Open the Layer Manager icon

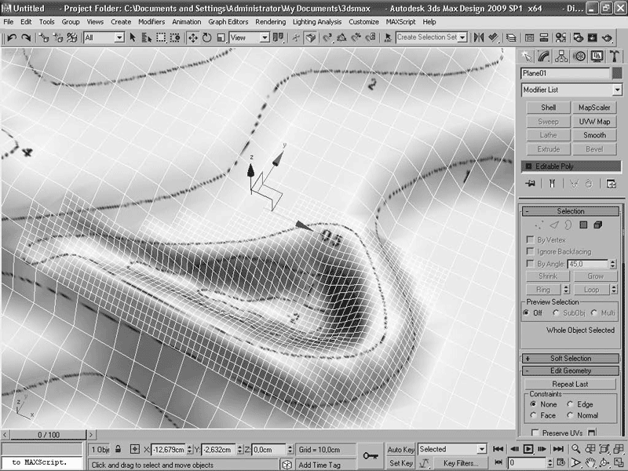tap(511, 38)
